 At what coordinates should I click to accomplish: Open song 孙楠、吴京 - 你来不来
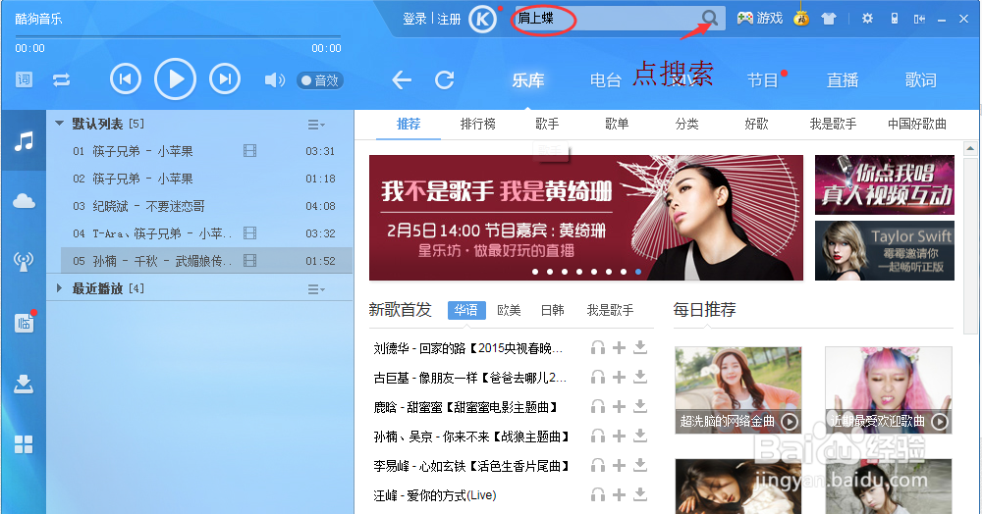click(x=472, y=437)
